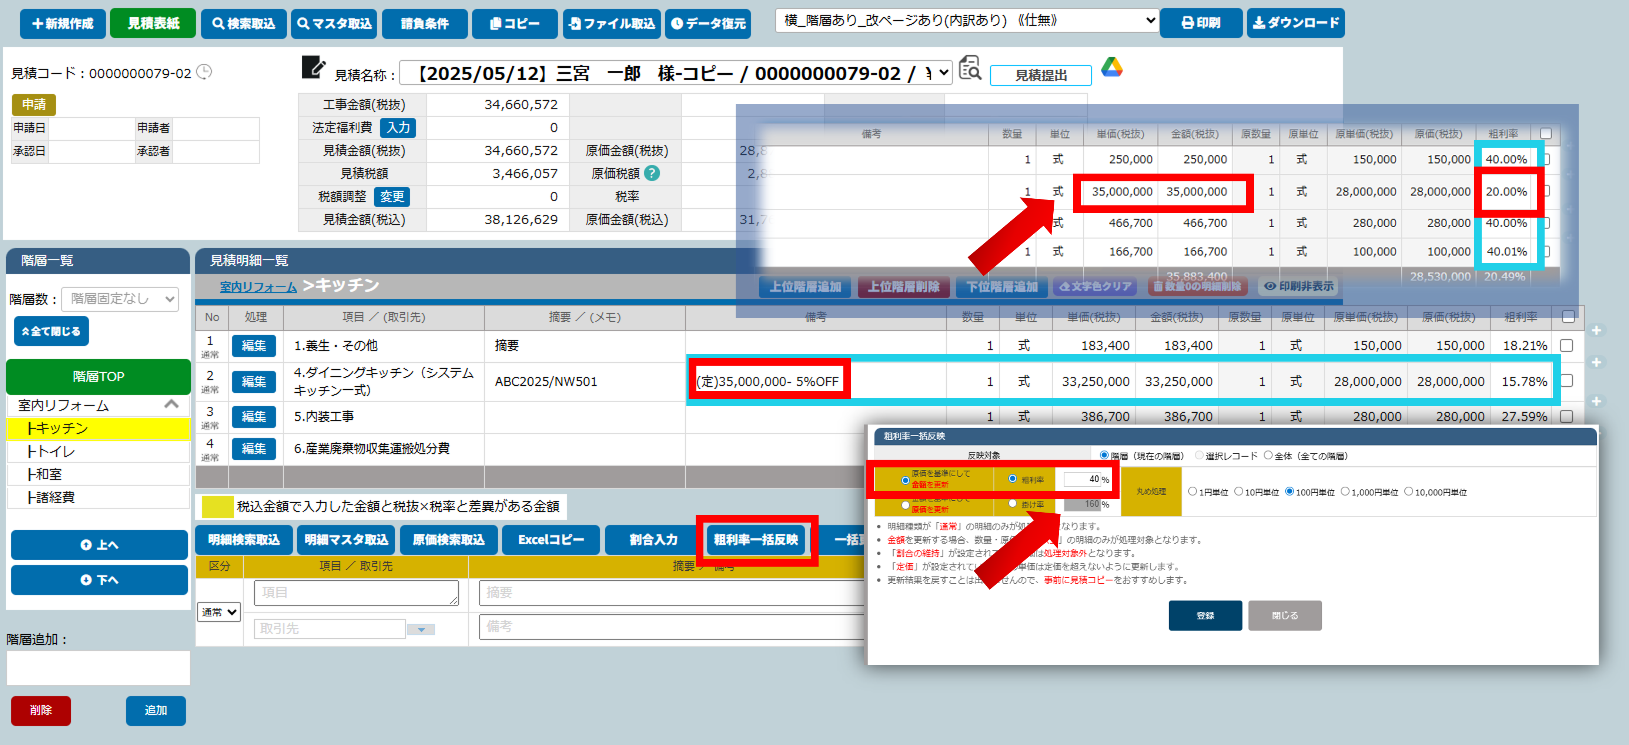Check the checkbox for row 1 養生・その他
This screenshot has width=1629, height=745.
point(1566,346)
